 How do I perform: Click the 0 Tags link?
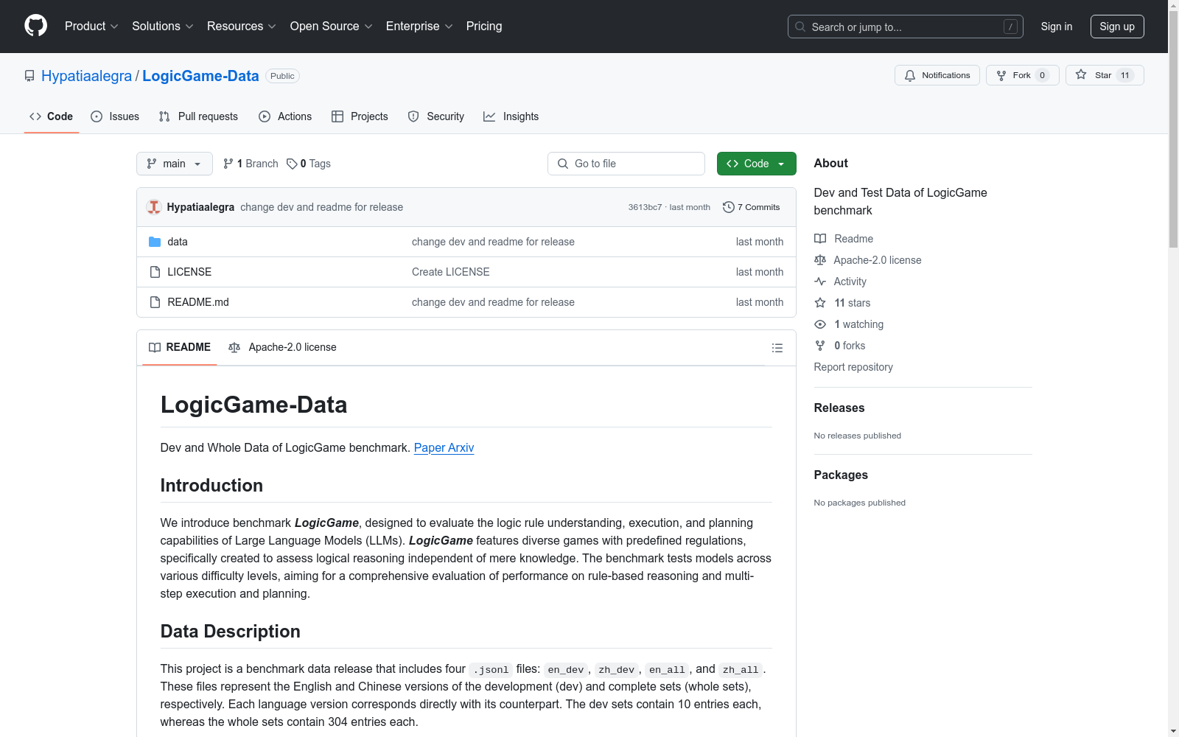pyautogui.click(x=309, y=164)
